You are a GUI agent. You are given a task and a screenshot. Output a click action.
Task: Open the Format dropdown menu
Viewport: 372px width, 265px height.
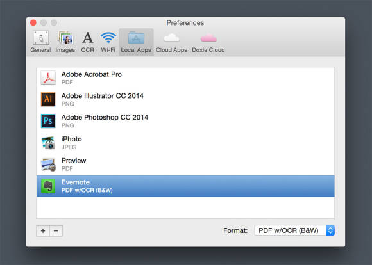coord(294,230)
